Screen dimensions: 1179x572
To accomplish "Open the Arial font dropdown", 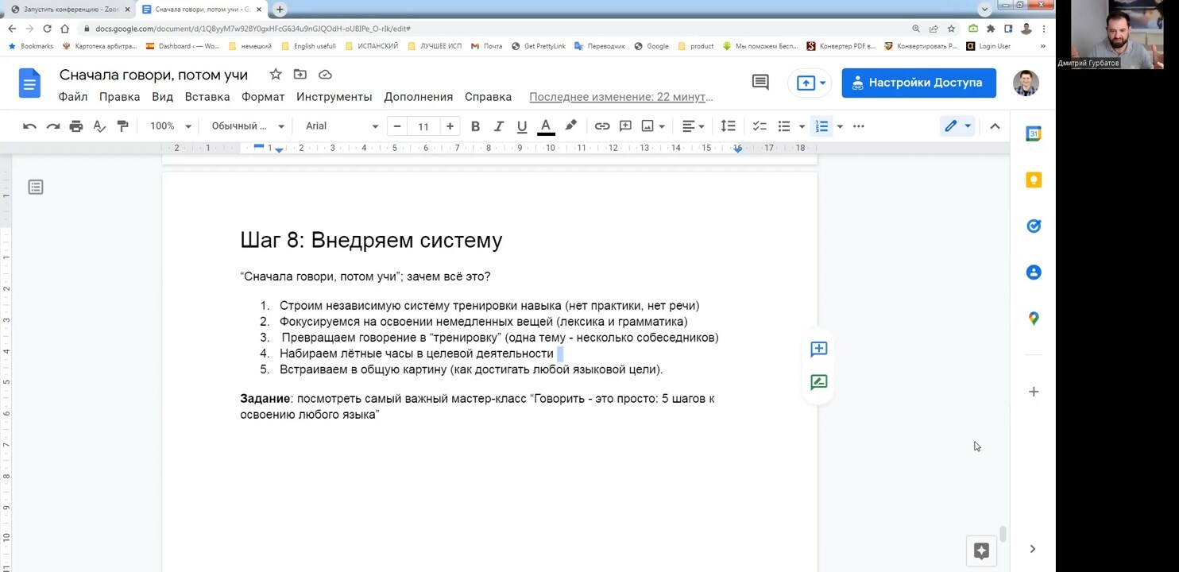I will click(x=342, y=126).
